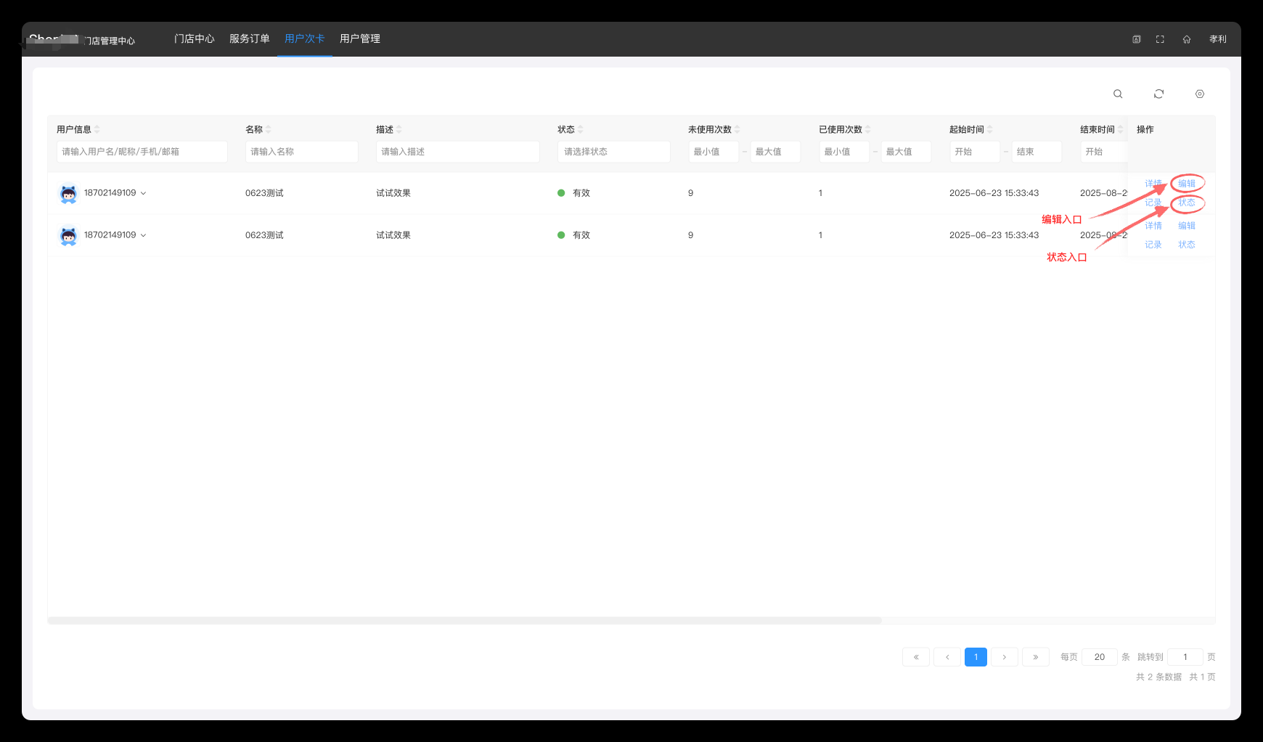Click the language switch icon in header
The image size is (1263, 742).
pos(1137,39)
